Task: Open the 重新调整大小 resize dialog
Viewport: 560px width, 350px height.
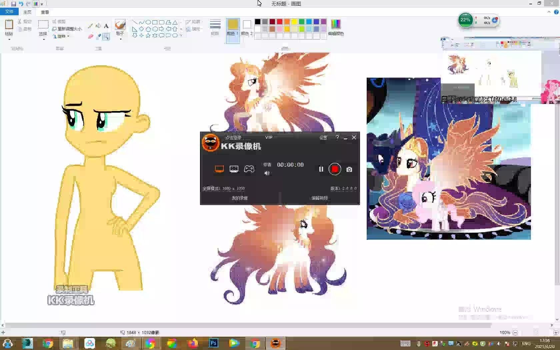Action: [67, 29]
